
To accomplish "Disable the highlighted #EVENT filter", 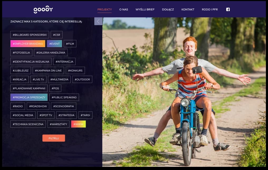I will coord(54,44).
